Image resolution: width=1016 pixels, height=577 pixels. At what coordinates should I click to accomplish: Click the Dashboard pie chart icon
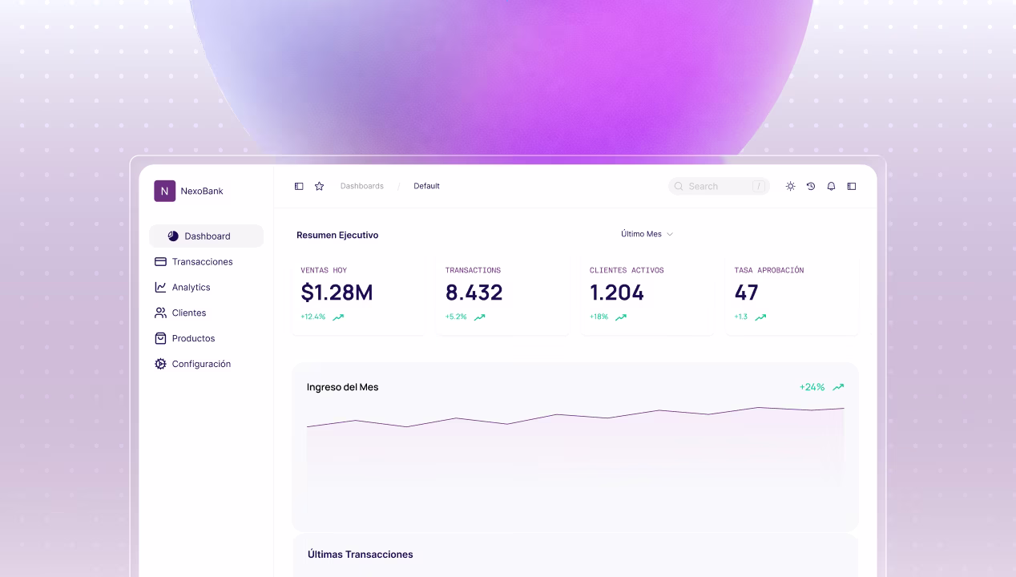[173, 236]
